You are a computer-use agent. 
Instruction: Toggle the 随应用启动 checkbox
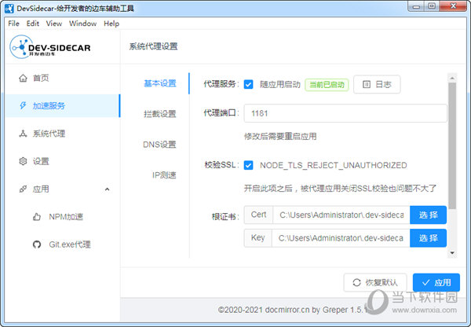248,85
